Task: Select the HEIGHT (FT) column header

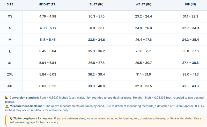Action: tap(48, 4)
